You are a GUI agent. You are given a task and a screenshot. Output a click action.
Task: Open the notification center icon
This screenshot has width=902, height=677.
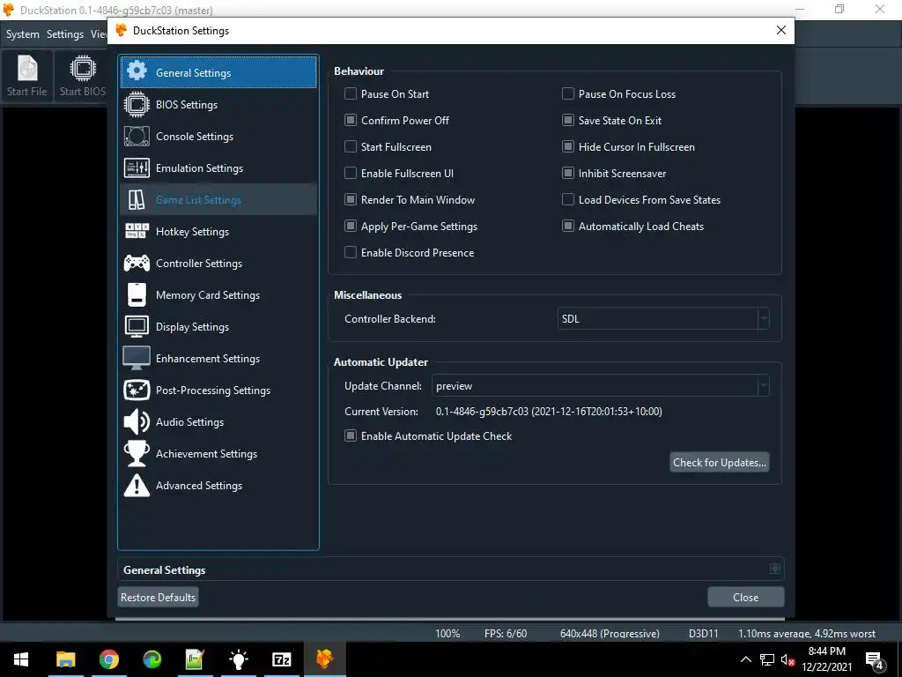[x=875, y=659]
